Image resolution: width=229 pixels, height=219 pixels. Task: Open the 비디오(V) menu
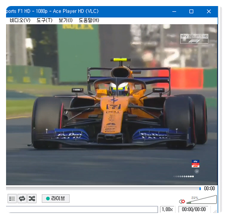[x=20, y=20]
